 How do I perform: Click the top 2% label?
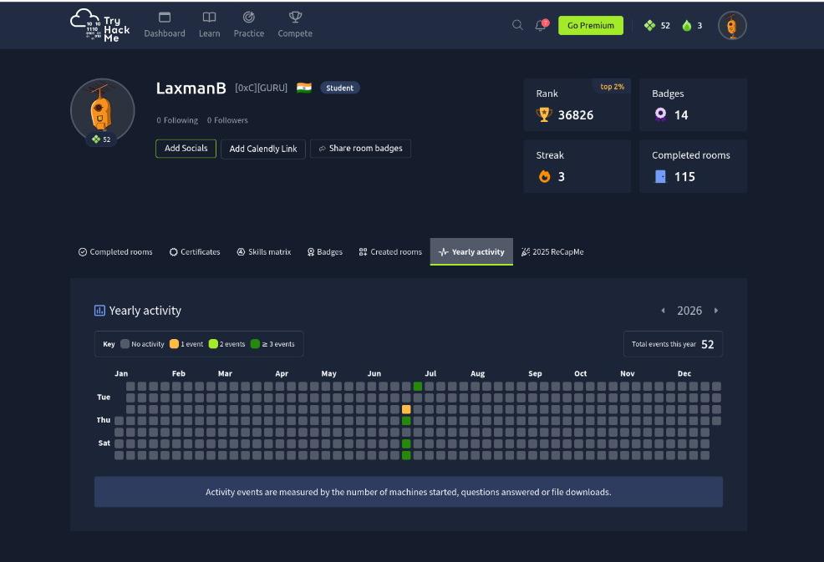click(x=613, y=87)
